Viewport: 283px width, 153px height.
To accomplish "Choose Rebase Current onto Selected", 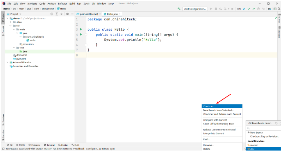I will tap(222, 129).
